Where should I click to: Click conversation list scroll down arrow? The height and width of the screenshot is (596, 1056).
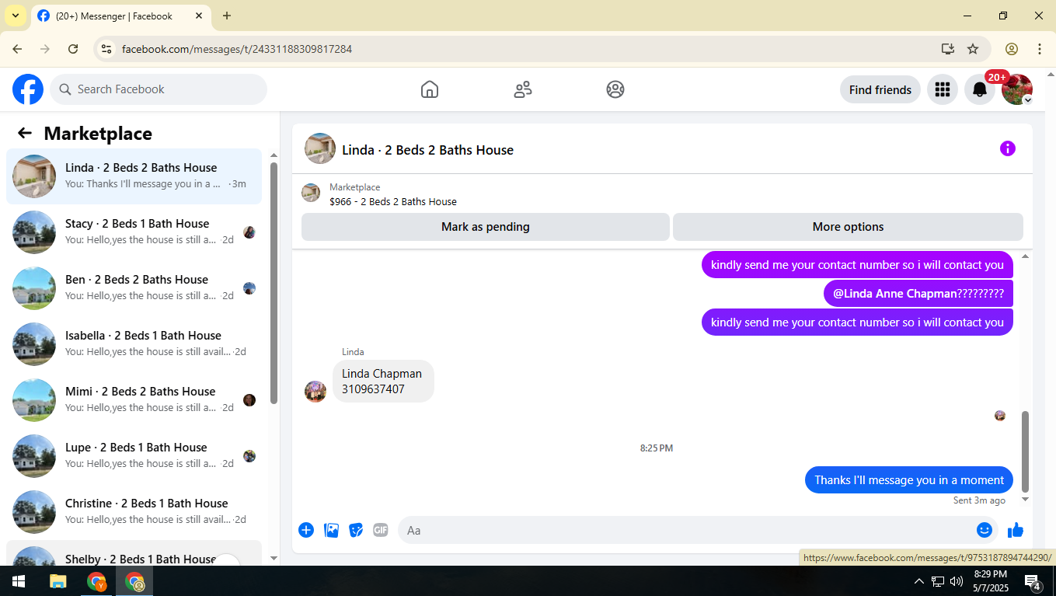pyautogui.click(x=274, y=558)
